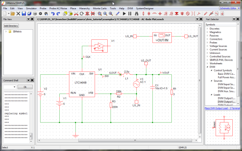Place an inductor from toolbar
242x151 pixels.
point(154,14)
